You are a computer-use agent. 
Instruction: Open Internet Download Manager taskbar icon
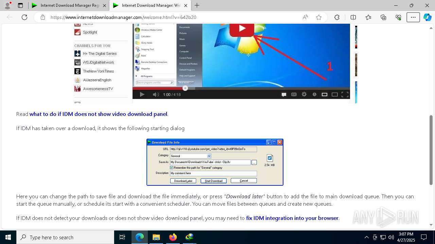[189, 237]
